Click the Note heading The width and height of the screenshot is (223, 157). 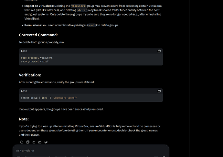pyautogui.click(x=24, y=119)
